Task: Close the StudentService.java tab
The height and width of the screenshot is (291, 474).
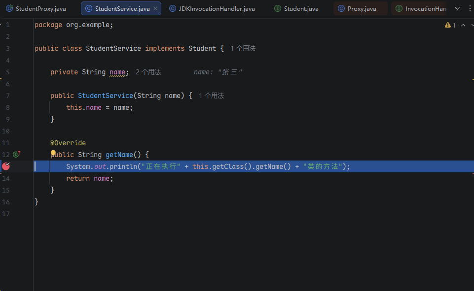Action: (x=155, y=9)
